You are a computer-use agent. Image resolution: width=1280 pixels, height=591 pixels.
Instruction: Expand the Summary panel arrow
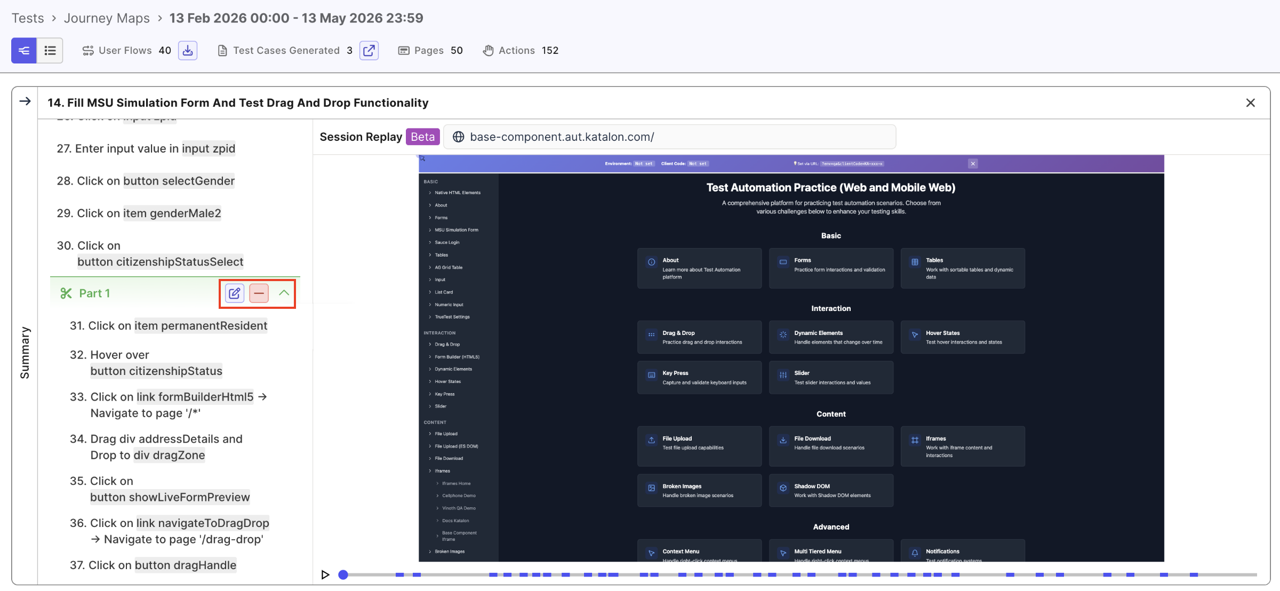point(25,101)
